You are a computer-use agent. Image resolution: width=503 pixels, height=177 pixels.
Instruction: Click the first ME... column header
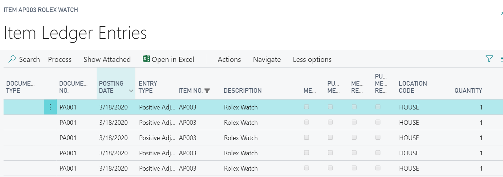[310, 91]
